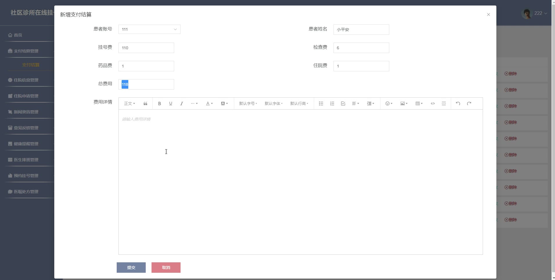Viewport: 555px width, 280px height.
Task: Click the 患者姓名 input field
Action: (361, 30)
